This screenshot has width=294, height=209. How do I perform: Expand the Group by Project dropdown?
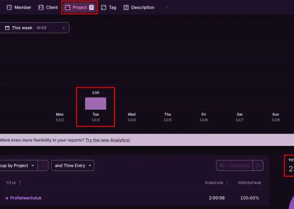coord(17,165)
